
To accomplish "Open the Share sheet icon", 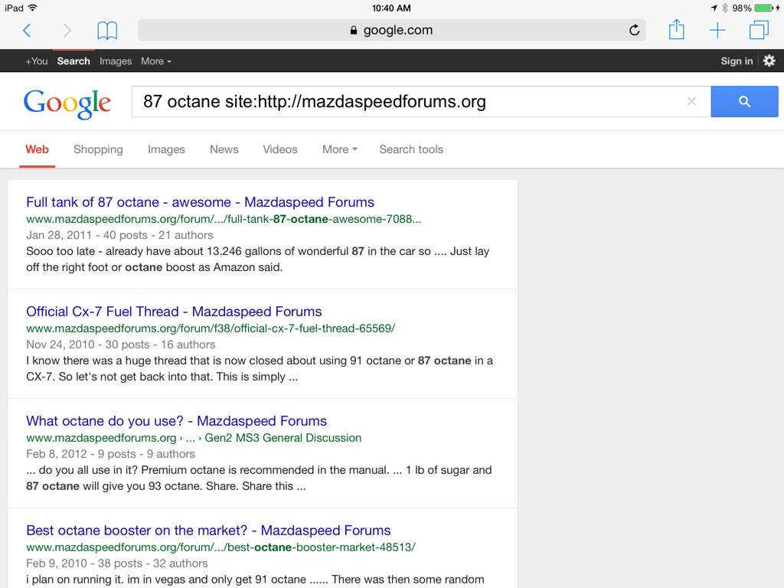I will click(676, 30).
